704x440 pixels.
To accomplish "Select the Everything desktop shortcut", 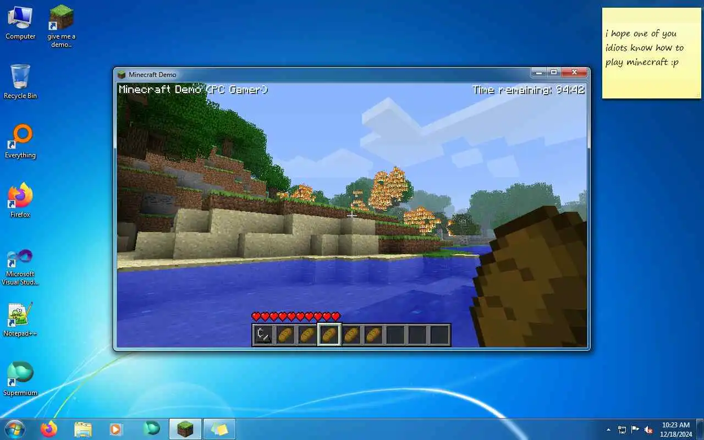I will point(20,141).
